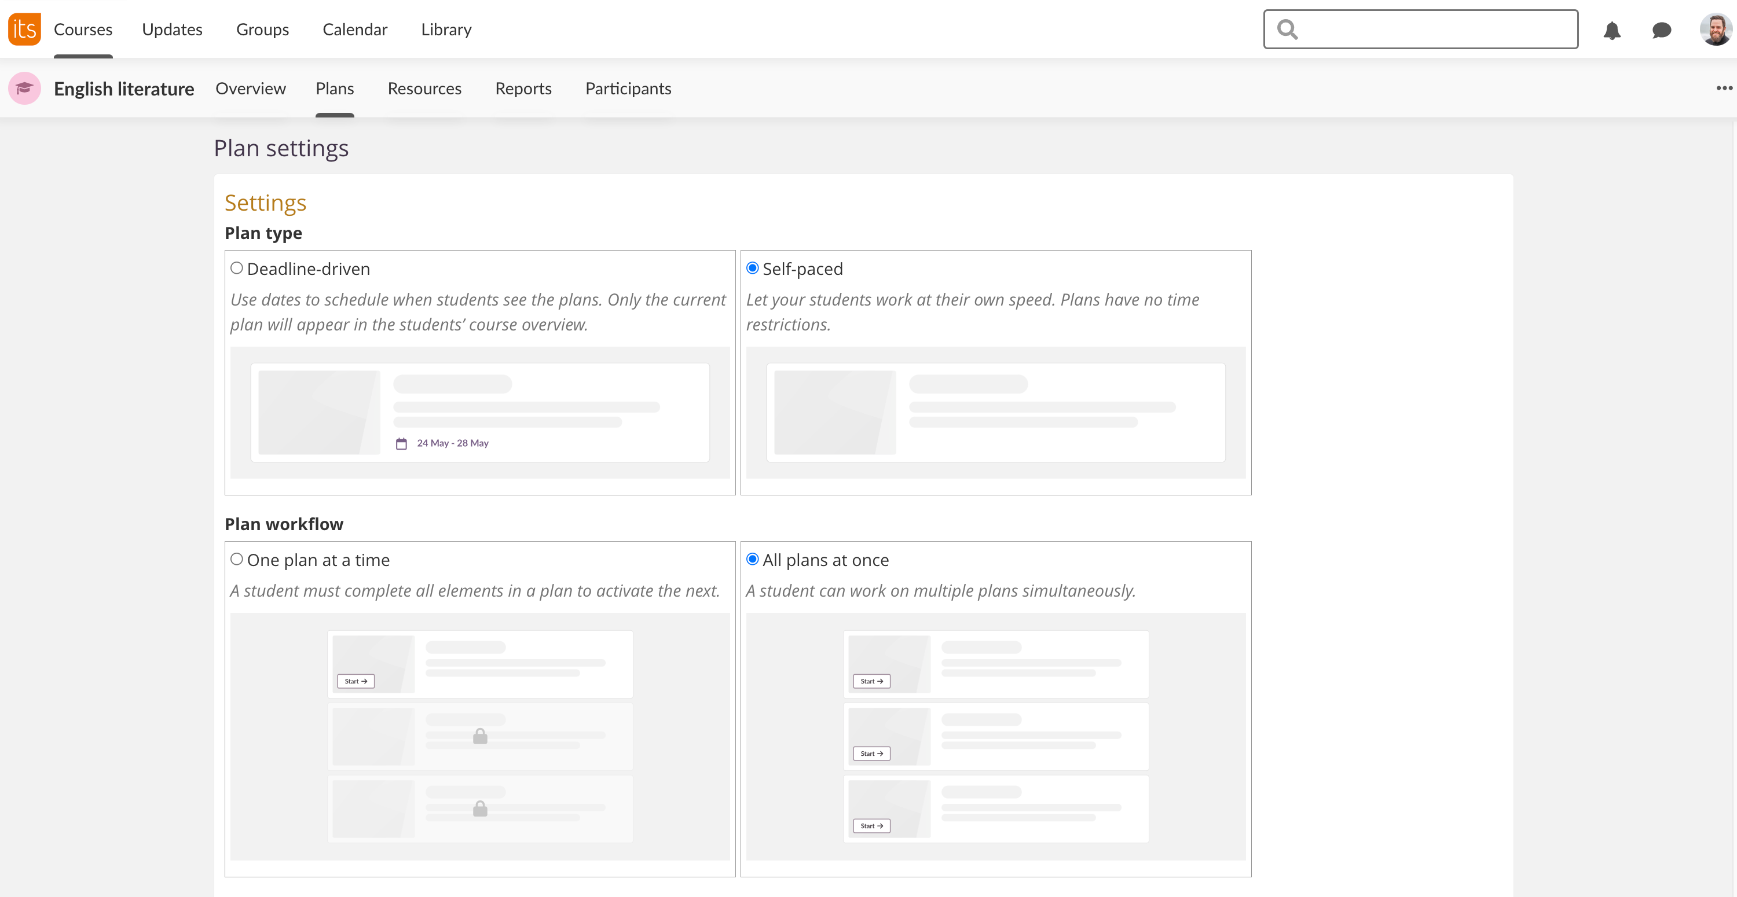Click the English literature course cap icon
Image resolution: width=1737 pixels, height=897 pixels.
(24, 89)
